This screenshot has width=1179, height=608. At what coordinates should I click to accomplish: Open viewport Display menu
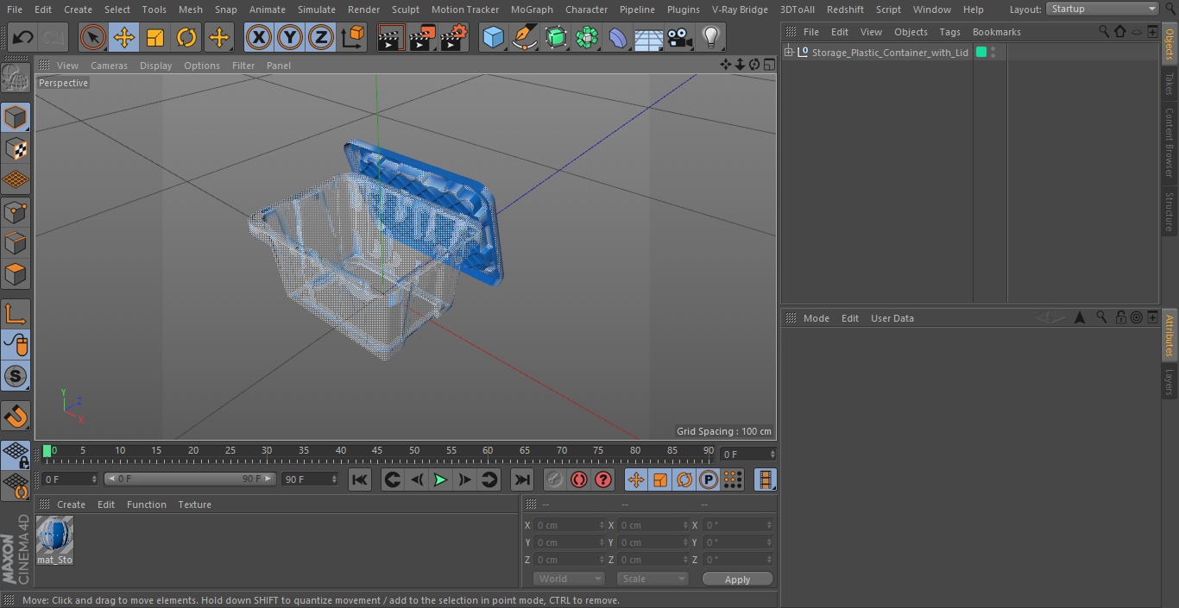pyautogui.click(x=155, y=66)
